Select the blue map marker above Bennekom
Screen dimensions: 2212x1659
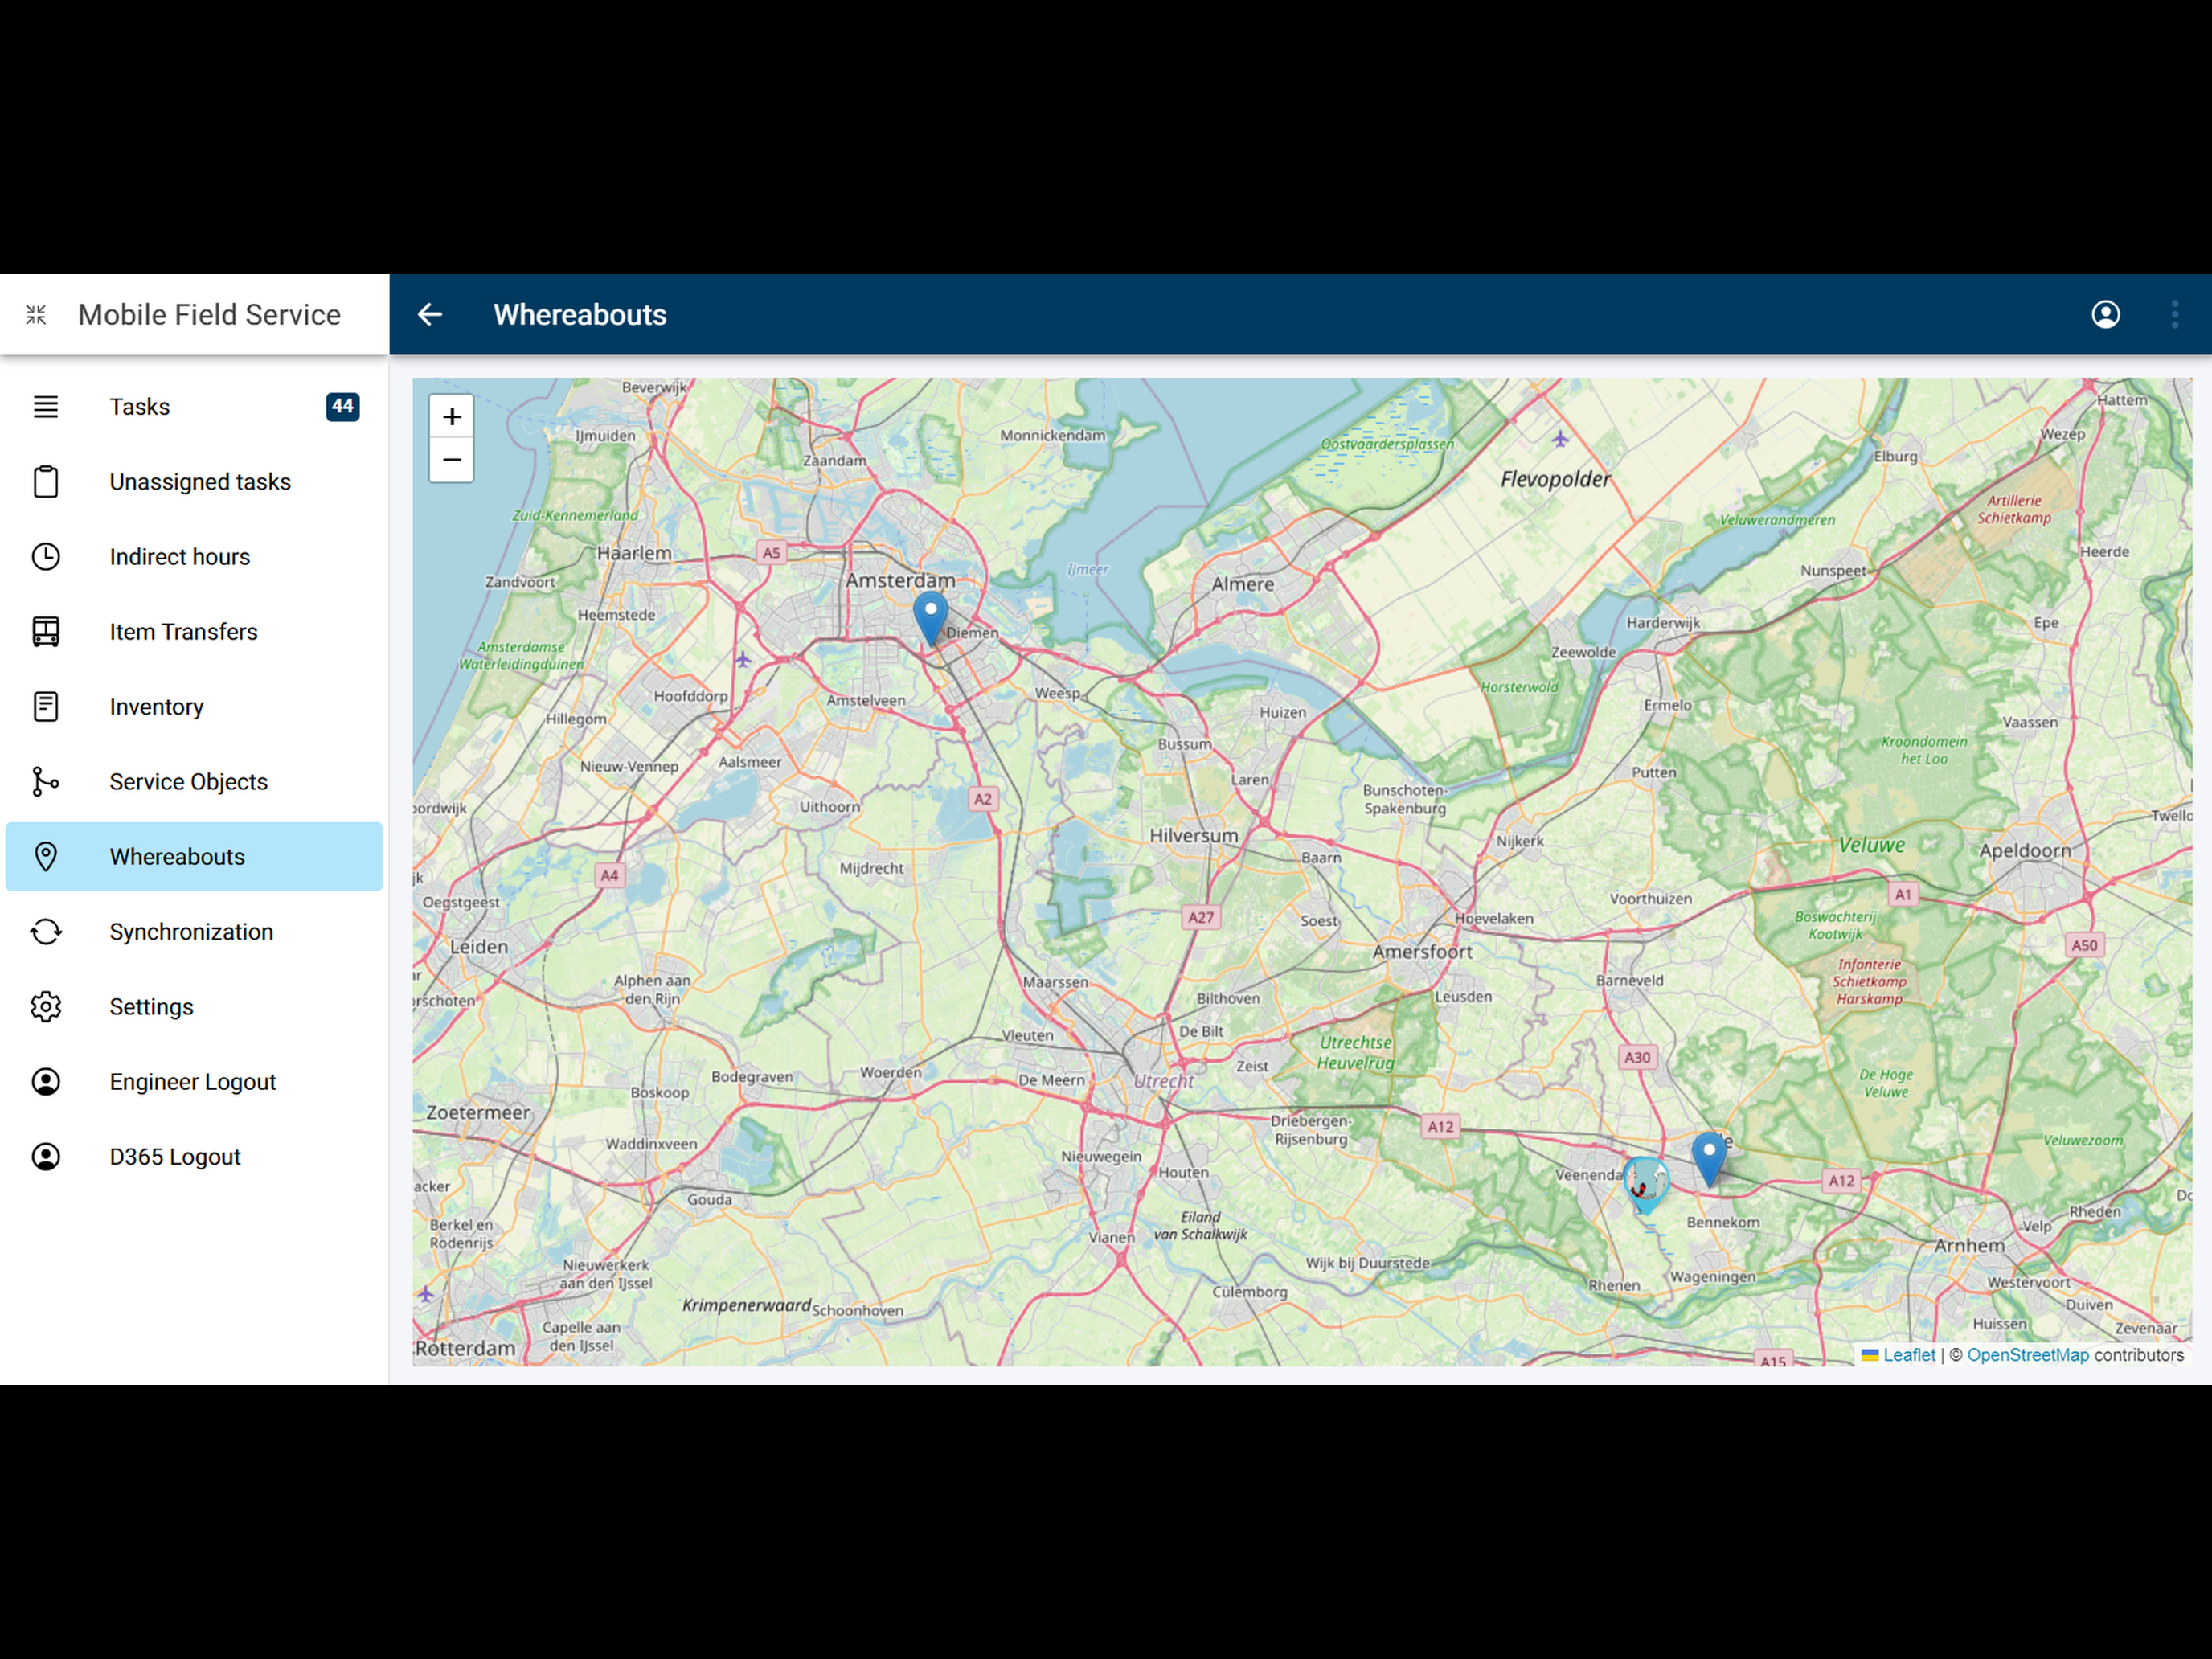click(1709, 1159)
